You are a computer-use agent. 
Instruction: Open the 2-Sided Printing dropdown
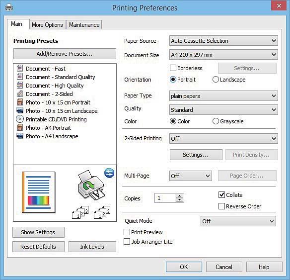(x=223, y=139)
